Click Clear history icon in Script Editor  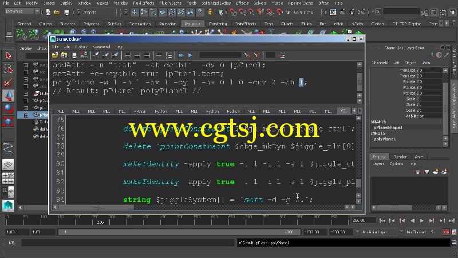[96, 55]
